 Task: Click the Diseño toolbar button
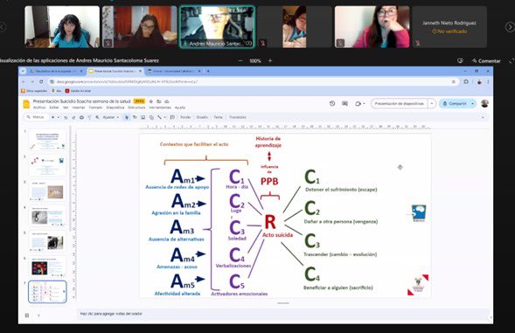pos(202,117)
